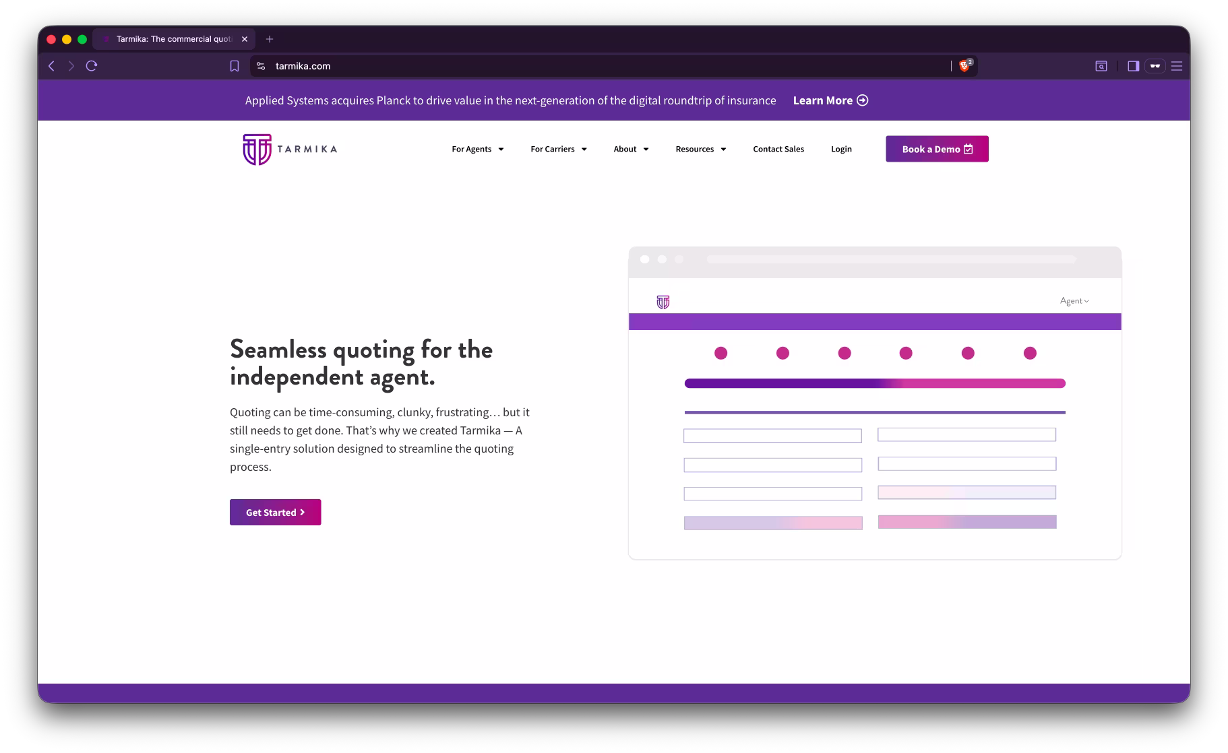Select the Tarmika commercial quoting tab
This screenshot has height=753, width=1228.
point(174,39)
